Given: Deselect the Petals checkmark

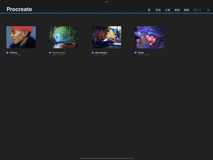Looking at the screenshot, I should coord(135,53).
